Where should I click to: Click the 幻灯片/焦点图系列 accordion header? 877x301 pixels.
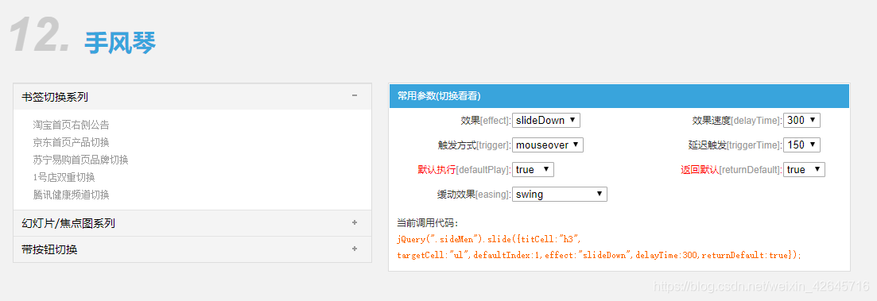coord(192,223)
